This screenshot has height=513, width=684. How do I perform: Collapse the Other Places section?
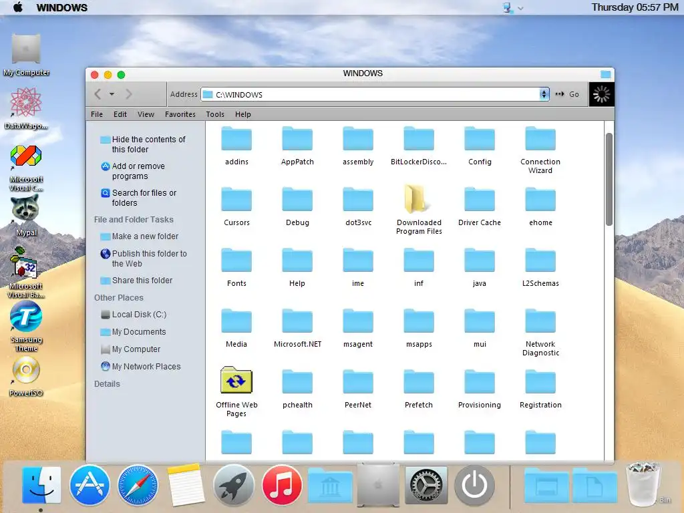coord(119,297)
